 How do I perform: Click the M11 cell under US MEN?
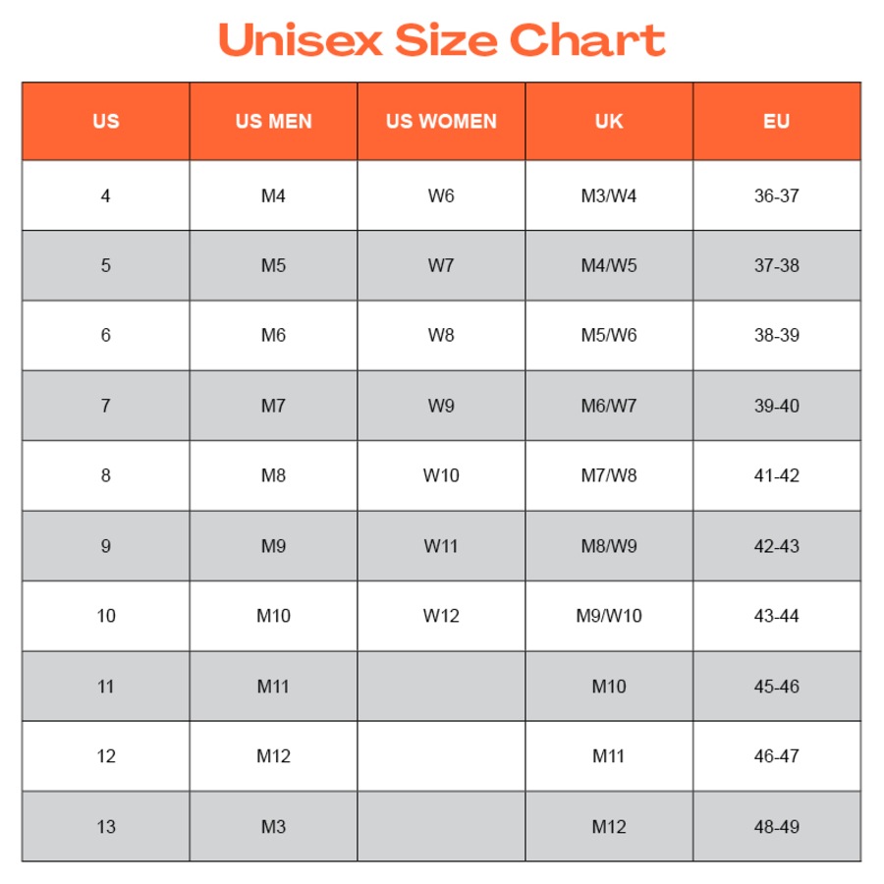click(x=273, y=687)
